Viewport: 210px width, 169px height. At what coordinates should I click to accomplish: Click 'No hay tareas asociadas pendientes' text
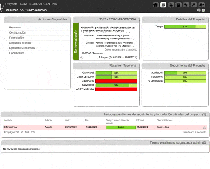coord(21,149)
